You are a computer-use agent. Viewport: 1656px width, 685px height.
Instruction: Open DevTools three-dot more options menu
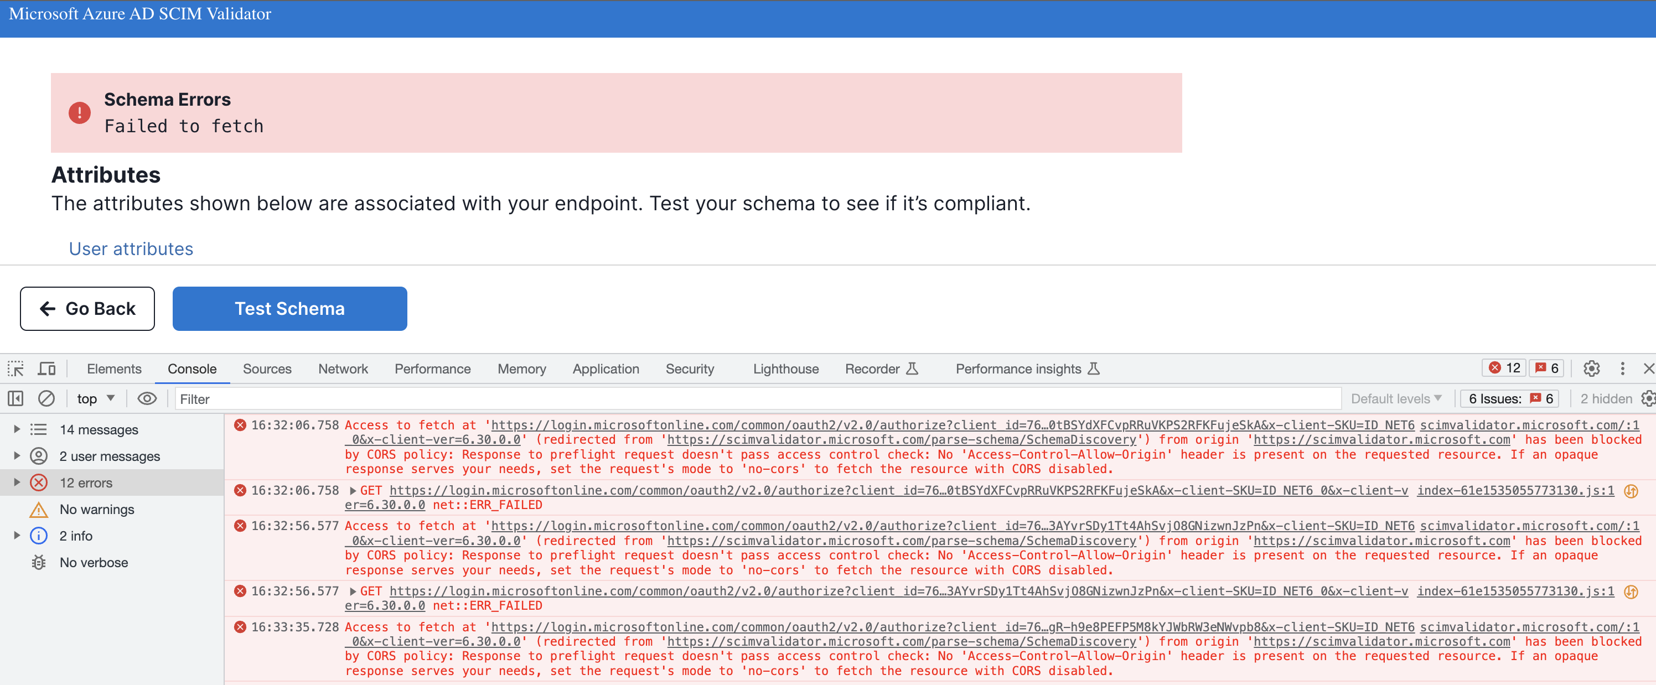point(1622,368)
